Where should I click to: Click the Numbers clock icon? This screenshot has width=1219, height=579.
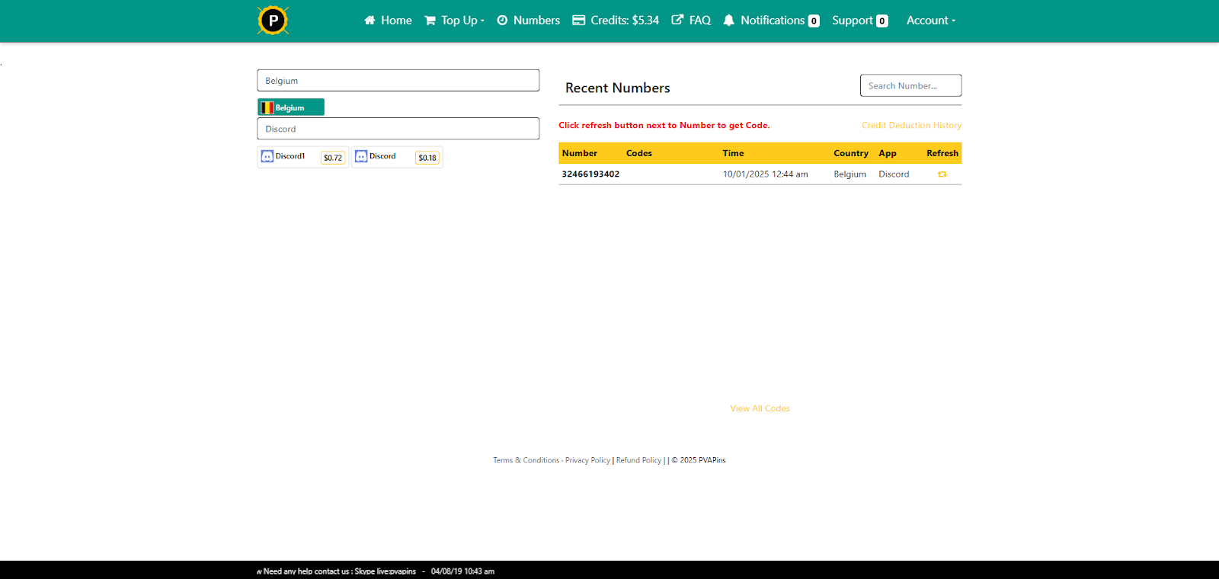[502, 21]
